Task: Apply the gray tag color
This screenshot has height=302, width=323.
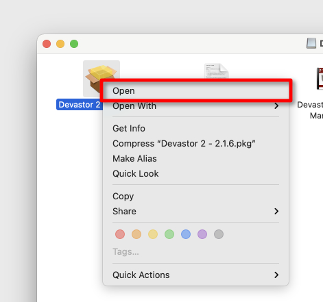Action: 219,234
